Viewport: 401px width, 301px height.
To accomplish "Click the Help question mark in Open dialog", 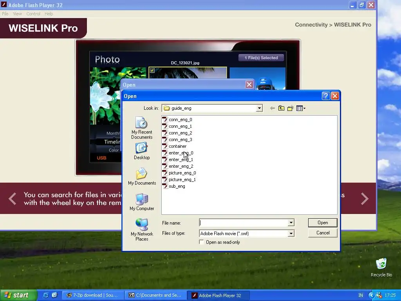I will pos(325,96).
